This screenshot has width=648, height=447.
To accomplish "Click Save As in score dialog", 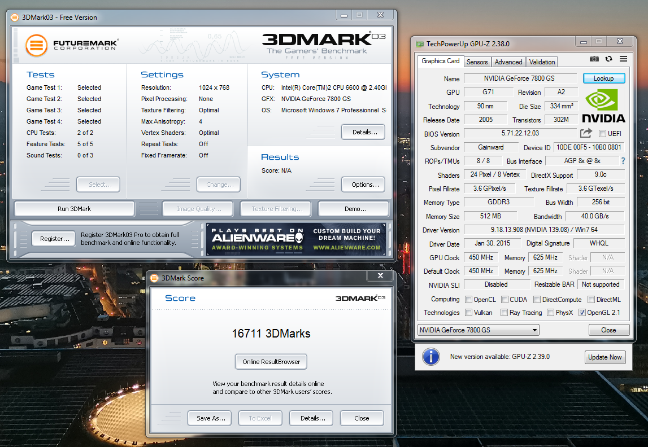I will pyautogui.click(x=210, y=418).
